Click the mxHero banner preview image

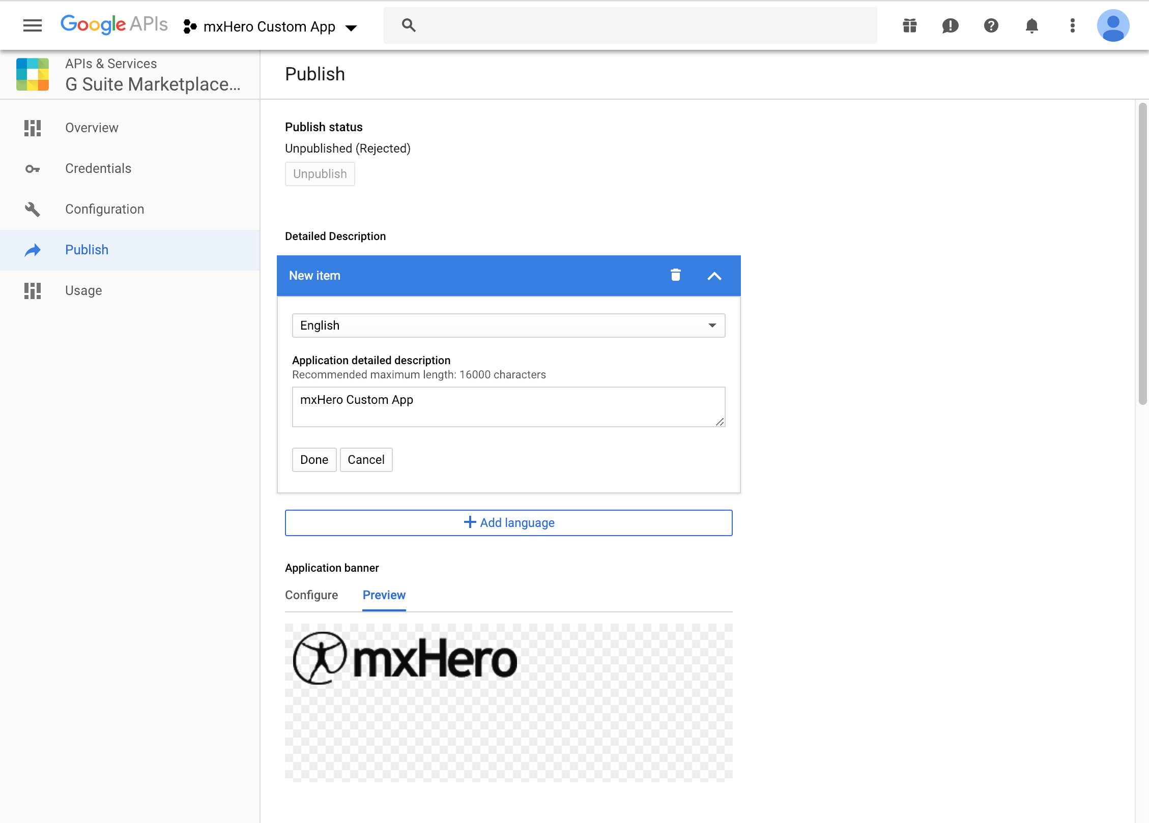[x=508, y=703]
